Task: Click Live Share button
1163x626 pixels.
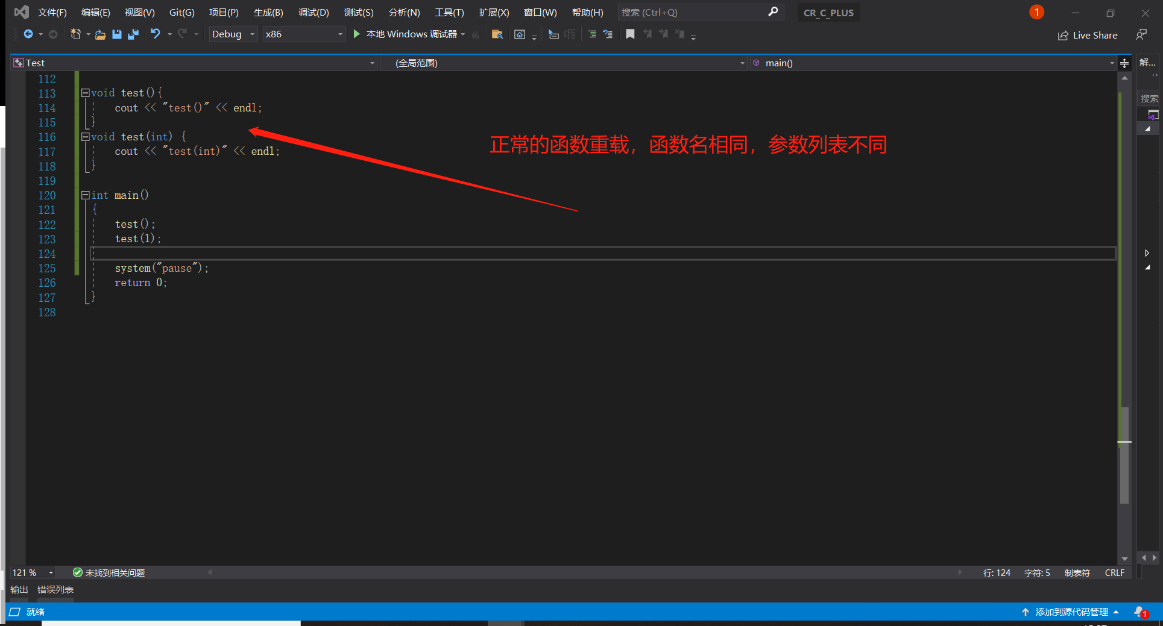Action: point(1088,35)
